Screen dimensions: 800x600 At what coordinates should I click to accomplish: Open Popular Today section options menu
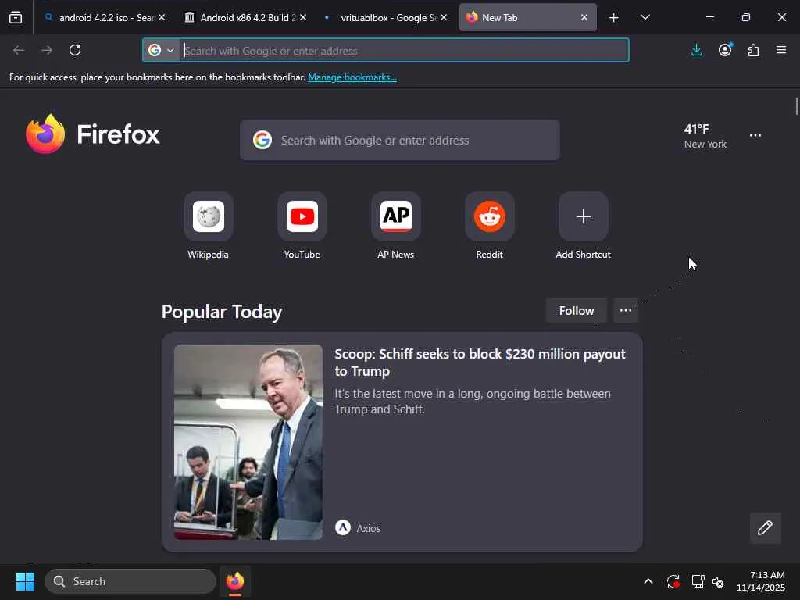click(626, 311)
